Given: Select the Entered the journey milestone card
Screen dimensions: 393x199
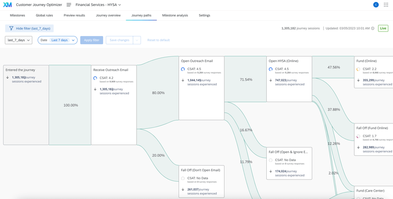Looking at the screenshot, I should pyautogui.click(x=26, y=105).
